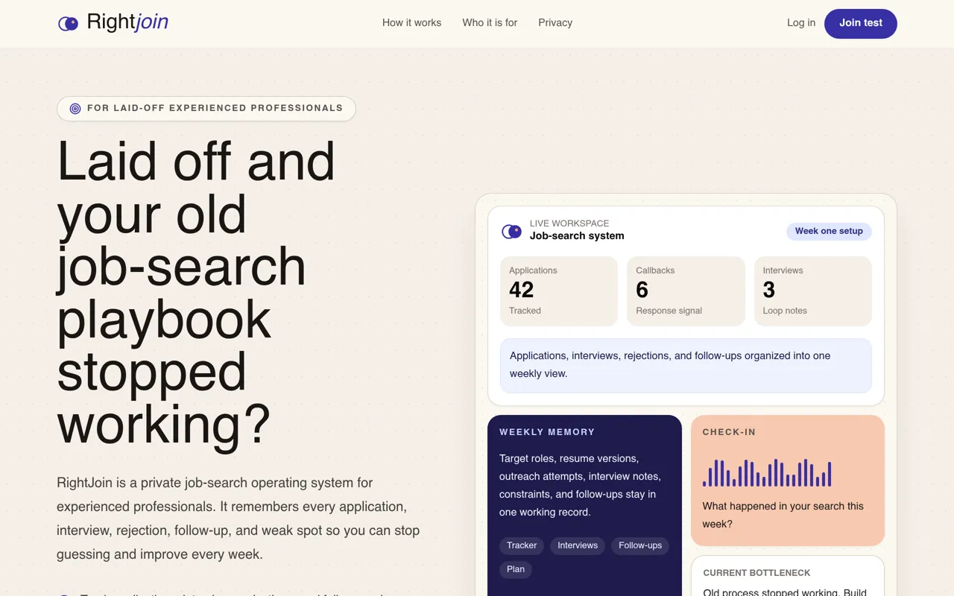Image resolution: width=954 pixels, height=596 pixels.
Task: Click the Interviews 3 stat card
Action: [813, 291]
